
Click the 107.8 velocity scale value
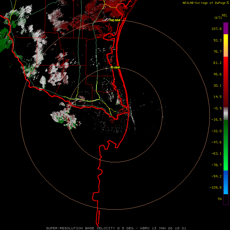coord(216,29)
